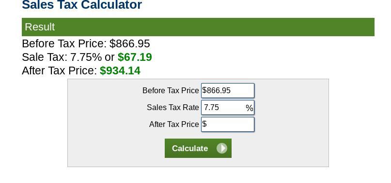Click the Sales Tax Calculator page heading
The image size is (391, 183).
(82, 4)
